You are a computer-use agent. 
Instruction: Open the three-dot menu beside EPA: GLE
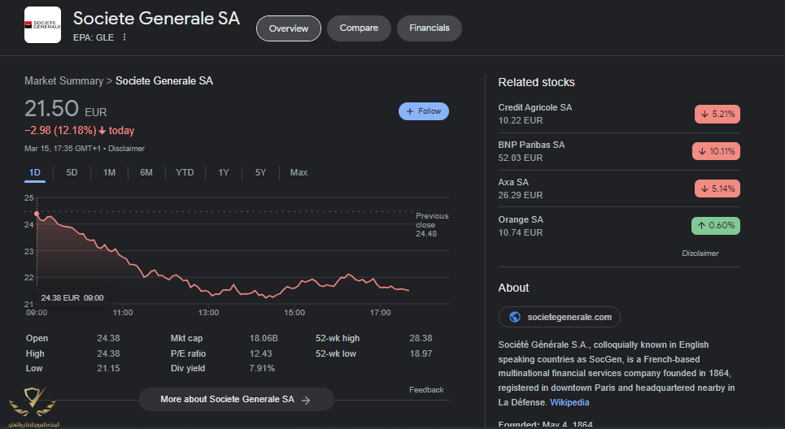124,37
